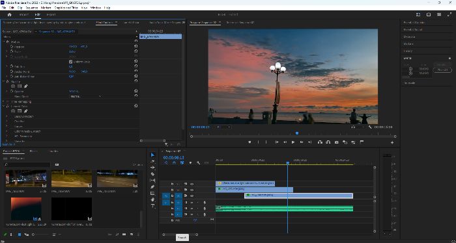This screenshot has height=243, width=456.
Task: Select the Pen tool in tools panel
Action: tap(152, 186)
